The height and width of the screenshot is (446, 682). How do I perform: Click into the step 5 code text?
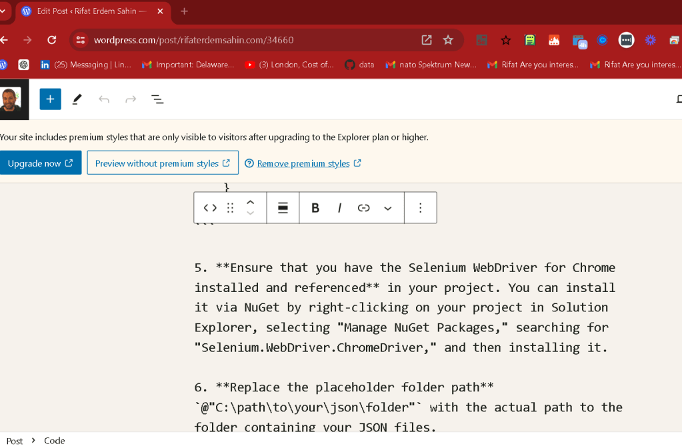pyautogui.click(x=405, y=307)
